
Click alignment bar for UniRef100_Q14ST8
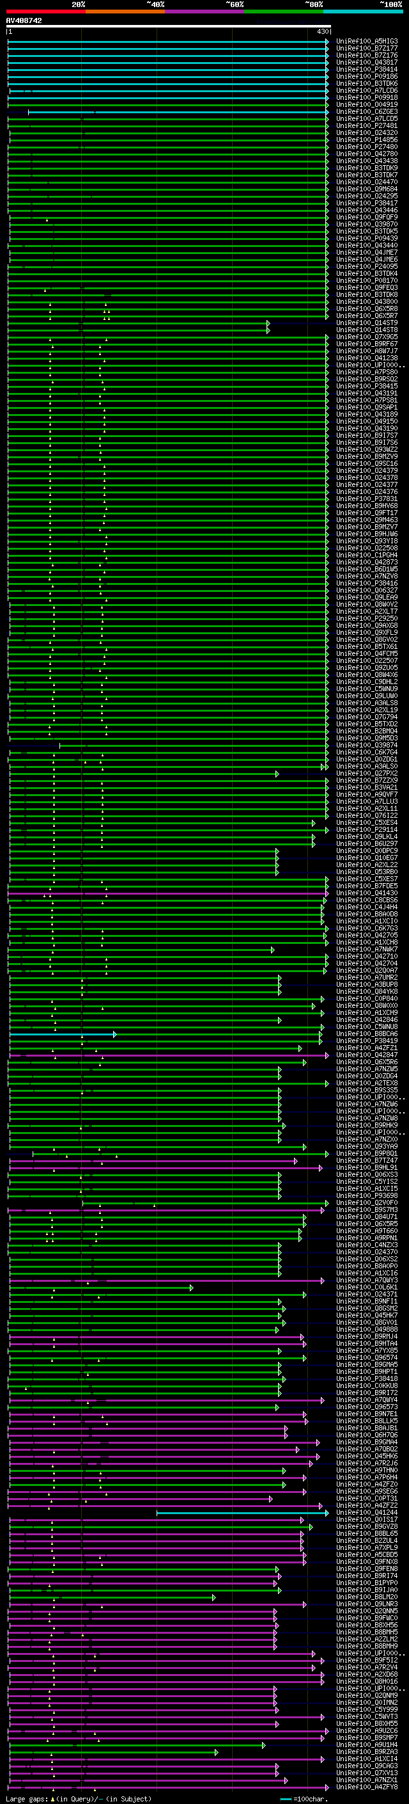[x=138, y=330]
